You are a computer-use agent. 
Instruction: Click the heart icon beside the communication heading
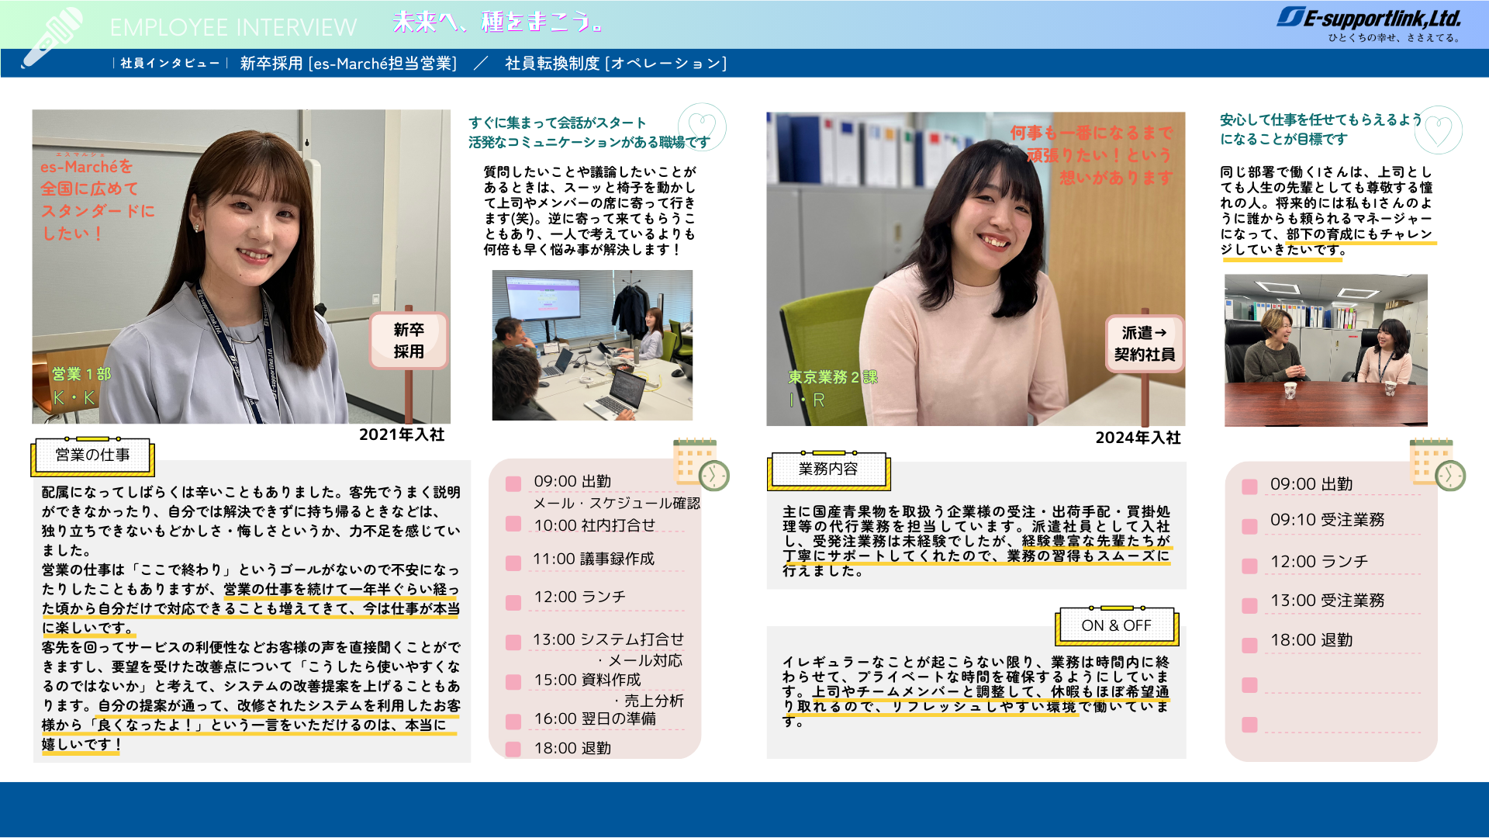pyautogui.click(x=702, y=126)
